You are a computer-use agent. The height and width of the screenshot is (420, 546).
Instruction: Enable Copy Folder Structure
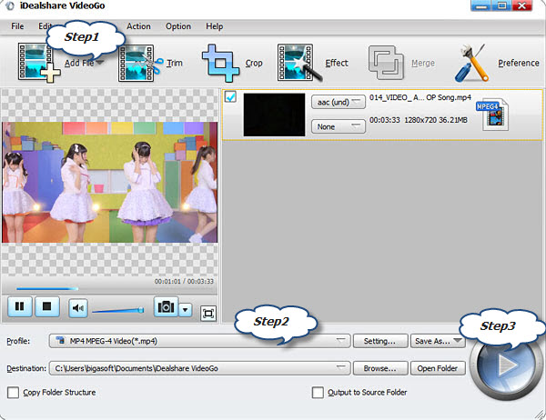(14, 393)
